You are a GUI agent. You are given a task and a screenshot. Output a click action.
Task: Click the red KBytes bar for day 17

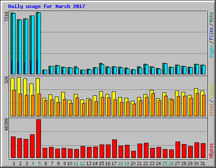pos(114,149)
